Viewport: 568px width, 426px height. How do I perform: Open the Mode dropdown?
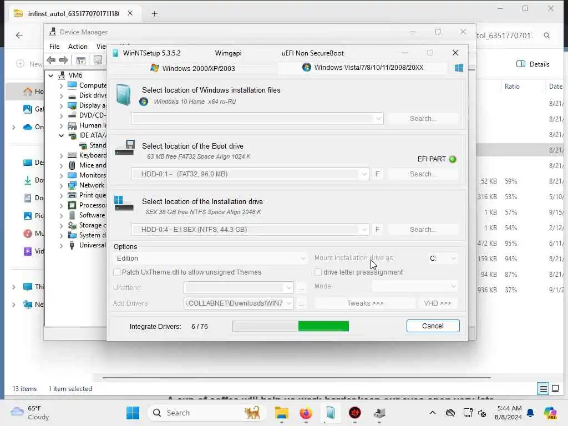[x=414, y=286]
